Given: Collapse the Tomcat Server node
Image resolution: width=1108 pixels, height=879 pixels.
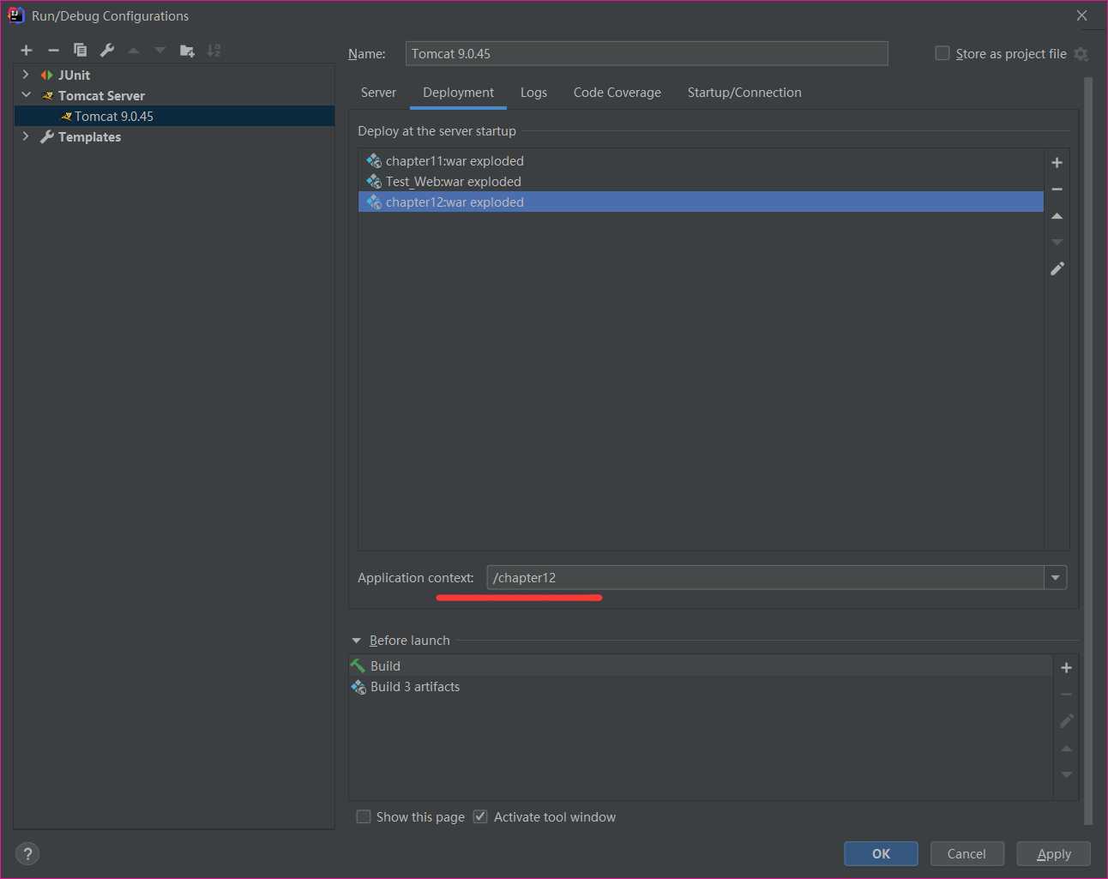Looking at the screenshot, I should tap(26, 95).
